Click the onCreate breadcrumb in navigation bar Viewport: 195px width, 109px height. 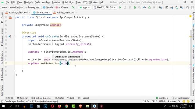(62, 7)
